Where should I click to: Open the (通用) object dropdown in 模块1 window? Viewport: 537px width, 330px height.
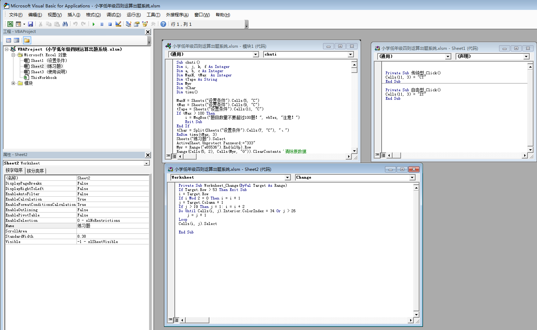[x=256, y=54]
